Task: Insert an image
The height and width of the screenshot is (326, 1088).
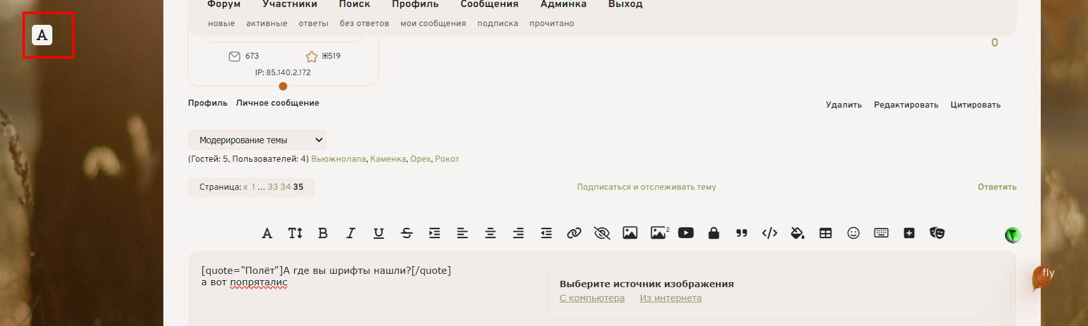Action: (x=630, y=233)
